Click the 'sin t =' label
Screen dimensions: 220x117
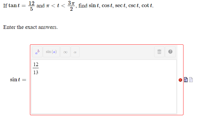coord(18,79)
